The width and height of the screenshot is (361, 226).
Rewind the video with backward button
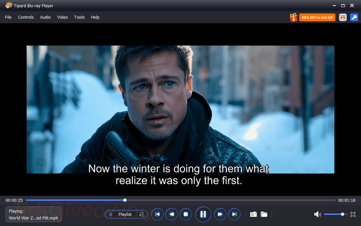(x=172, y=214)
